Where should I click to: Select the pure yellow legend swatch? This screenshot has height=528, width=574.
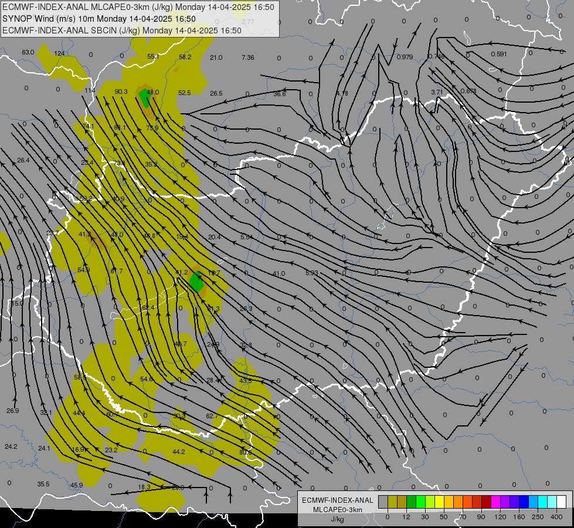439,502
